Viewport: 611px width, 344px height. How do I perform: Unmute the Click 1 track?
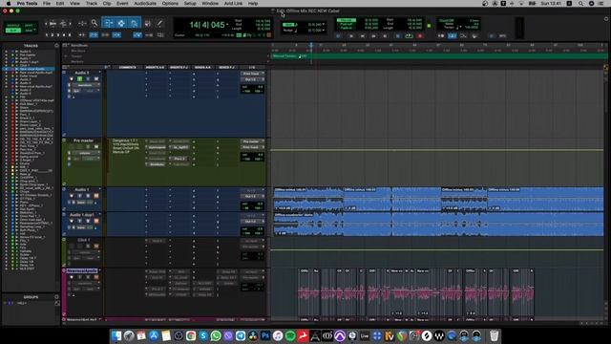coord(95,247)
